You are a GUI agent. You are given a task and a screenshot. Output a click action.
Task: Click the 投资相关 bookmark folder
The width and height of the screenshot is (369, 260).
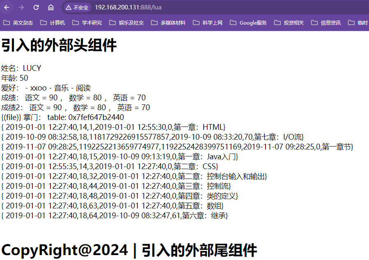click(289, 23)
